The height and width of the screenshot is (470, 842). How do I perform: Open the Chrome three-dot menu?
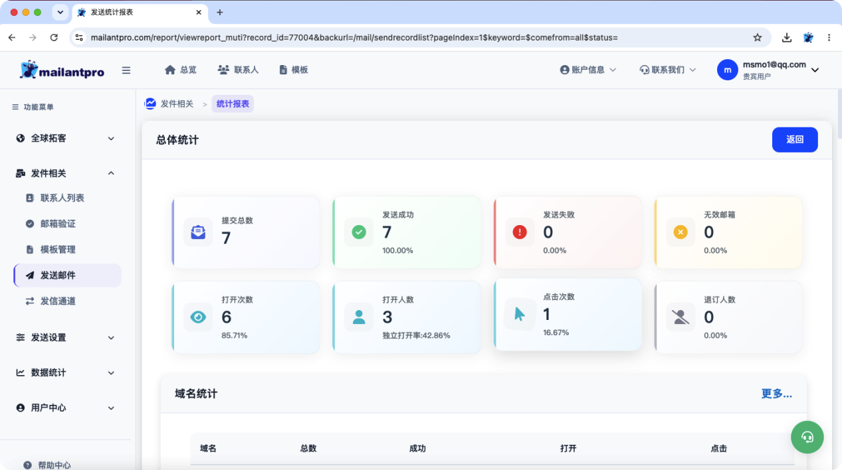[x=829, y=38]
